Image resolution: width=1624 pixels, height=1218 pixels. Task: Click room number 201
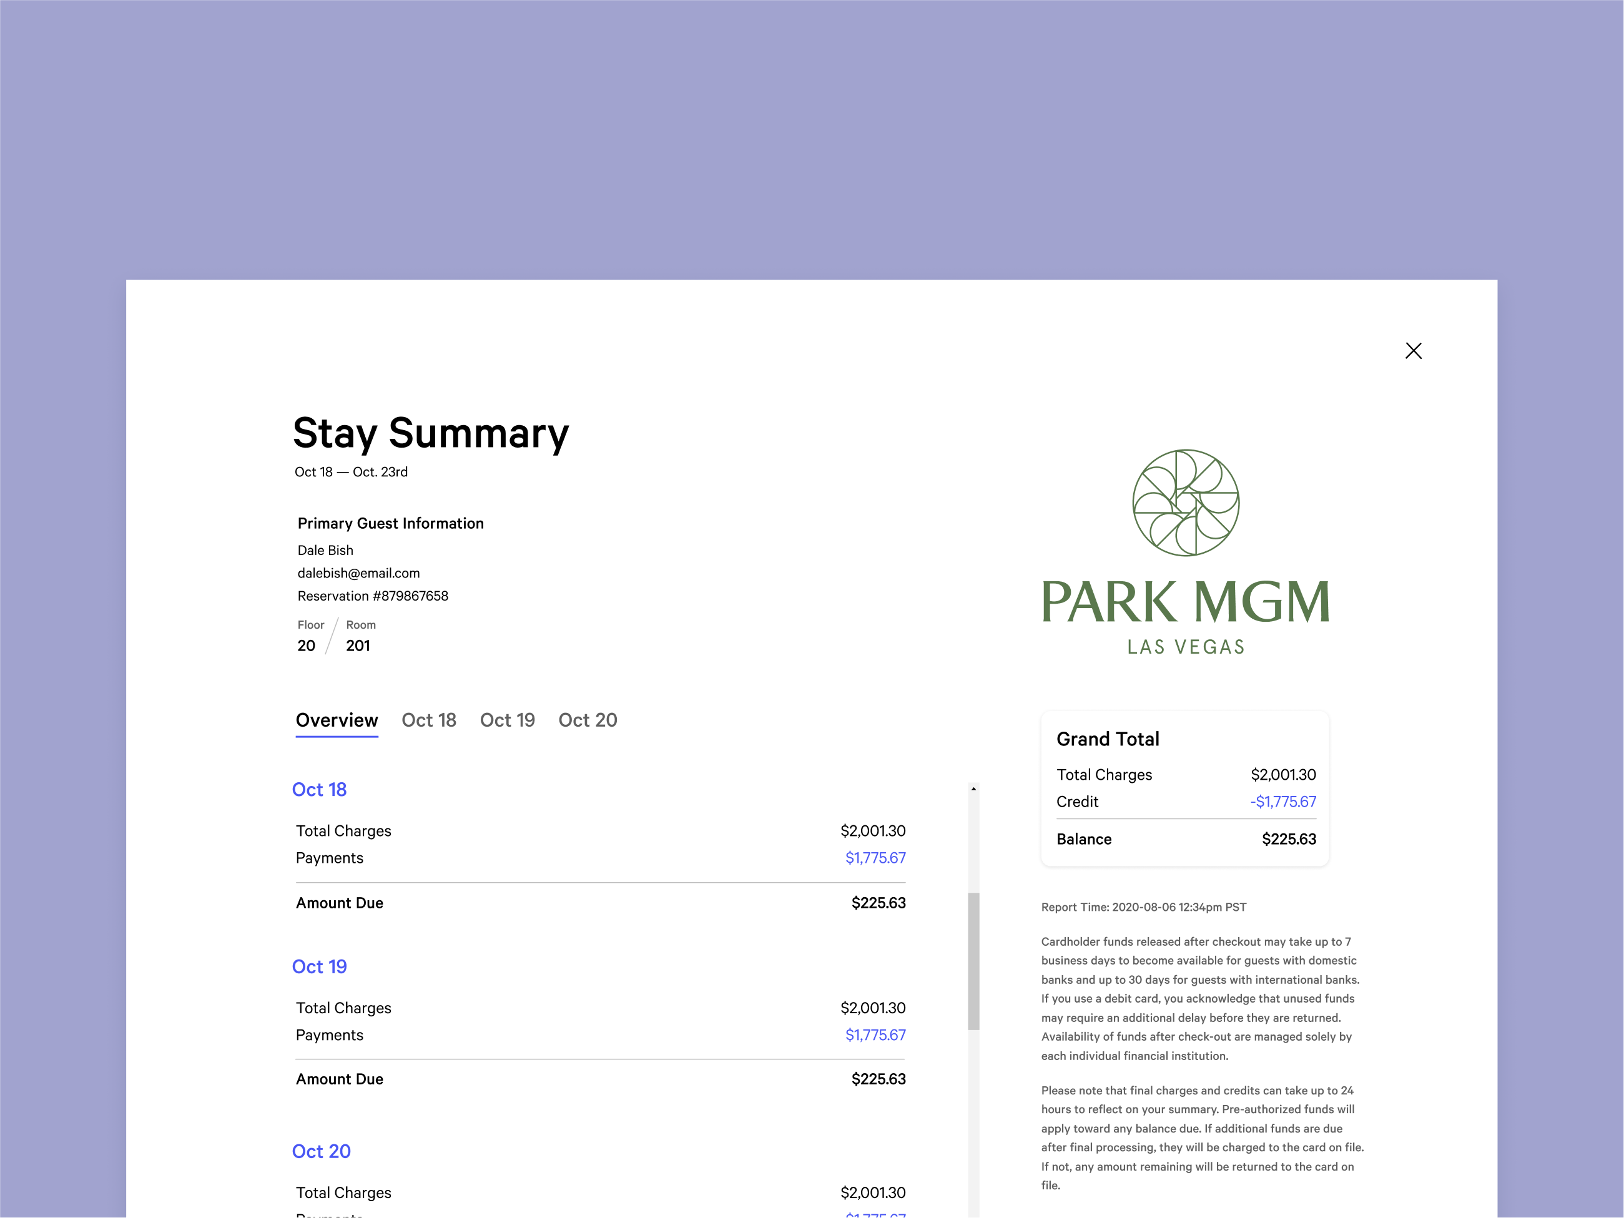358,646
